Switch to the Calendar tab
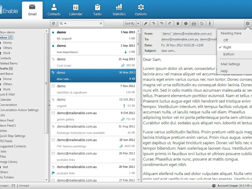The height and width of the screenshot is (189, 252). (x=76, y=10)
